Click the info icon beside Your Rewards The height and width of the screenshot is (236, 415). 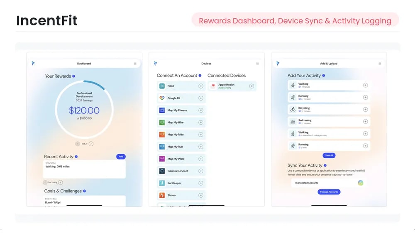[x=74, y=76]
